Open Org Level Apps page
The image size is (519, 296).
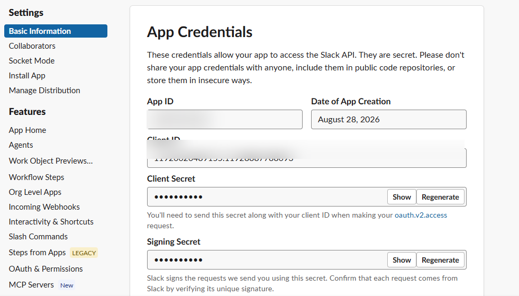[35, 192]
